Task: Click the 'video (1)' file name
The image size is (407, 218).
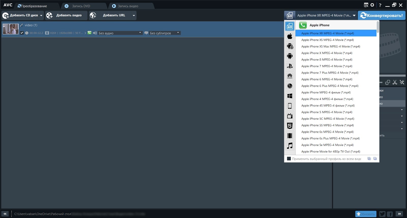Action: 31,25
